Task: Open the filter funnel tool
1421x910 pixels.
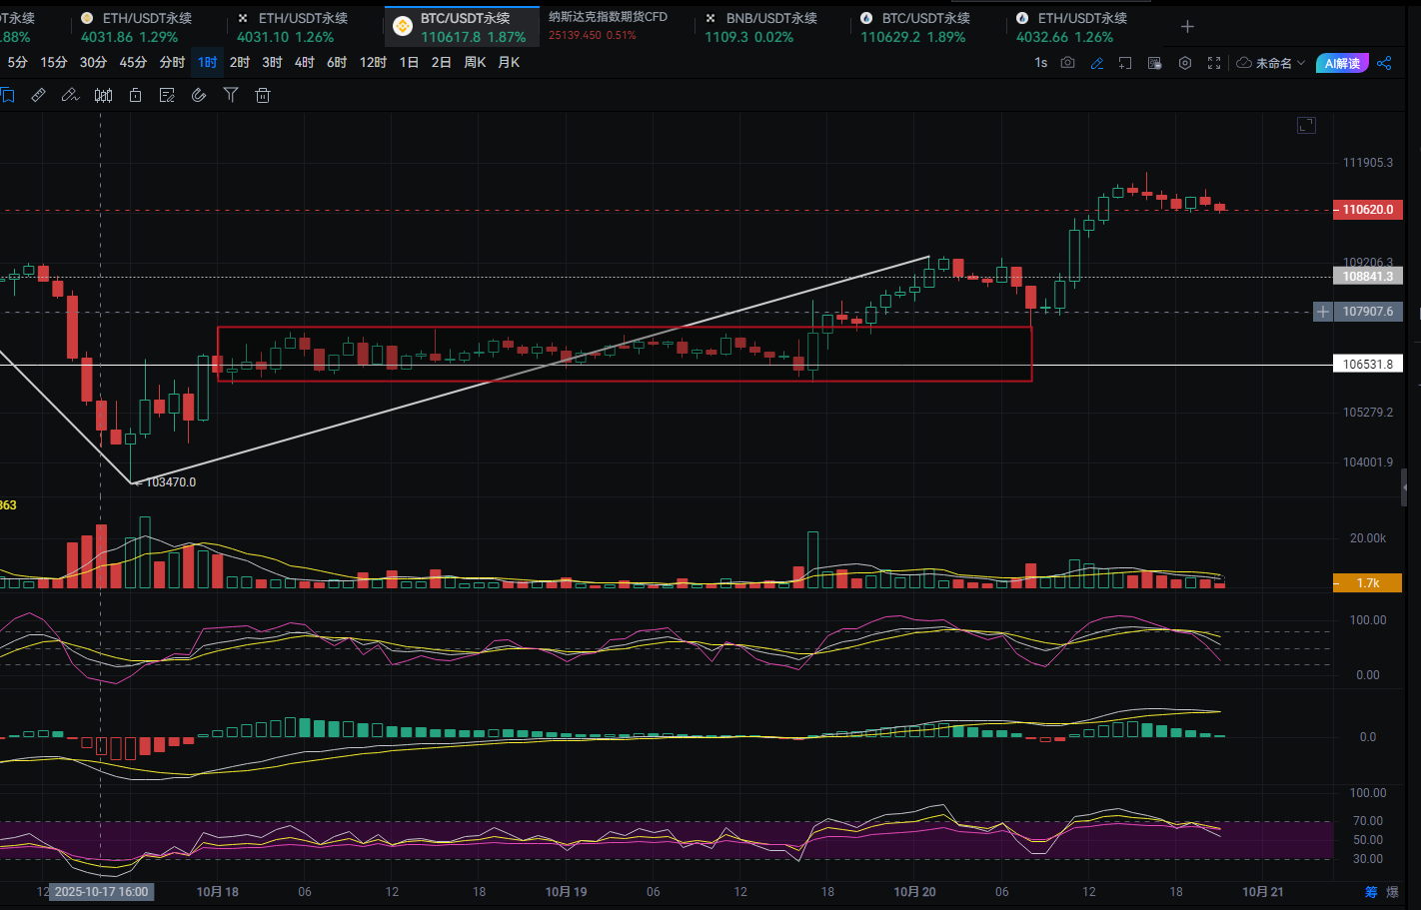Action: pos(231,95)
